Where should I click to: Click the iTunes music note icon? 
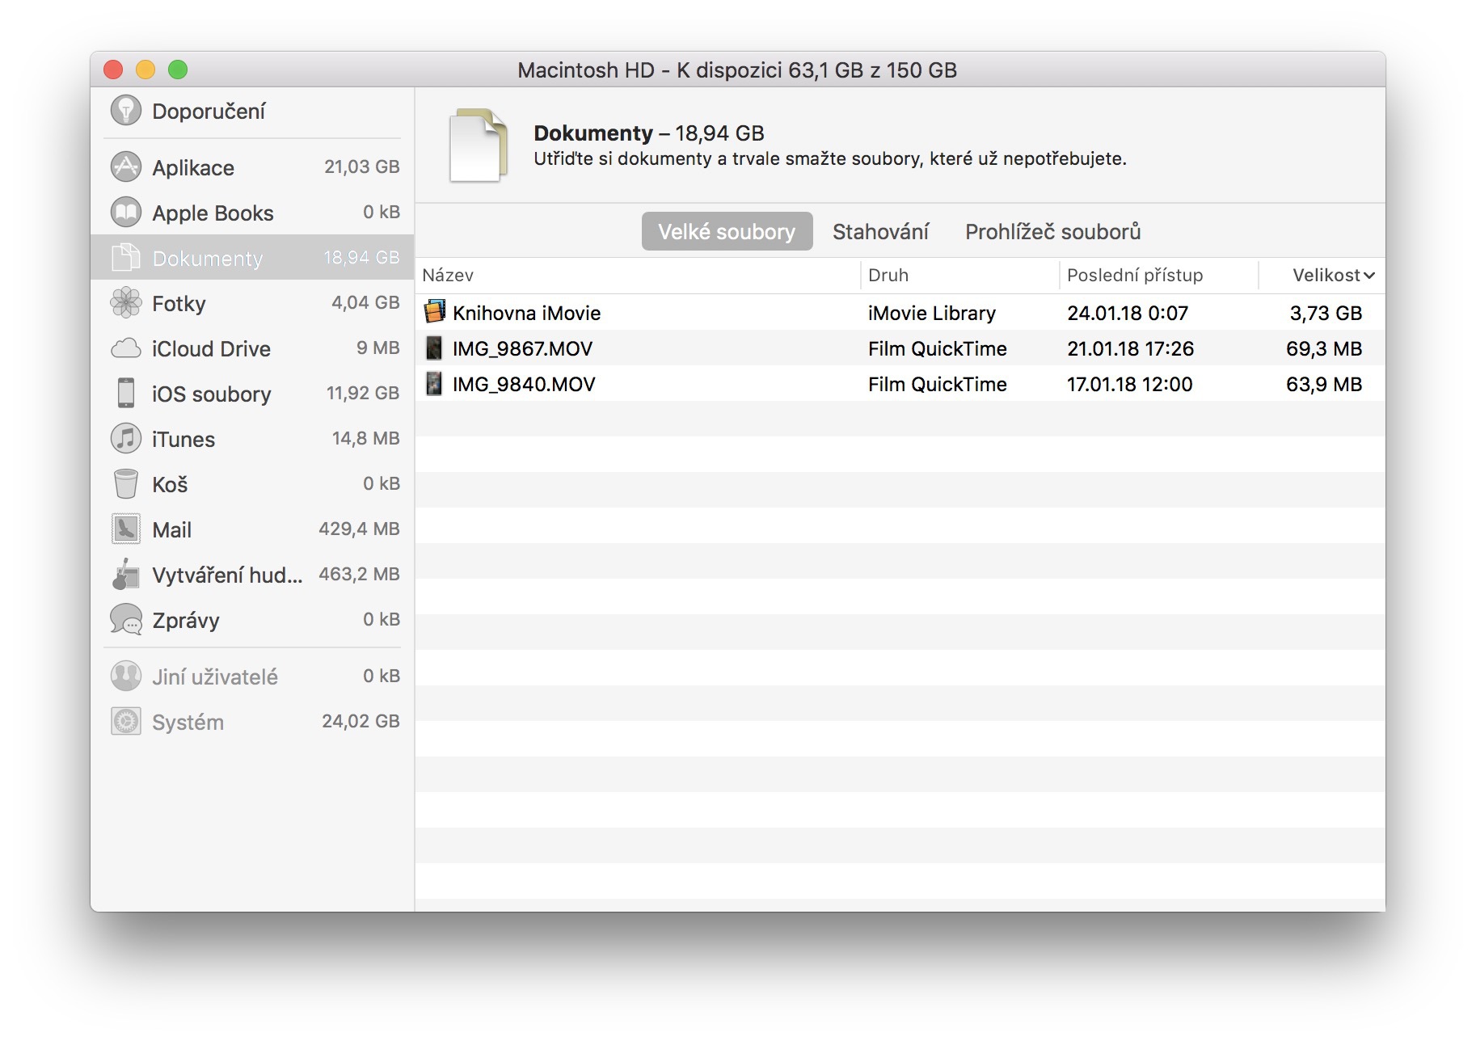click(x=125, y=439)
